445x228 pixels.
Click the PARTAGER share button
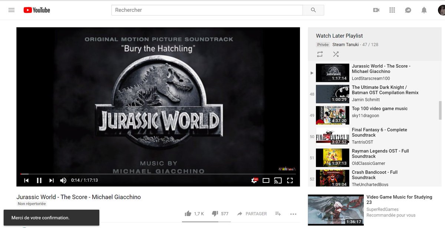point(252,214)
